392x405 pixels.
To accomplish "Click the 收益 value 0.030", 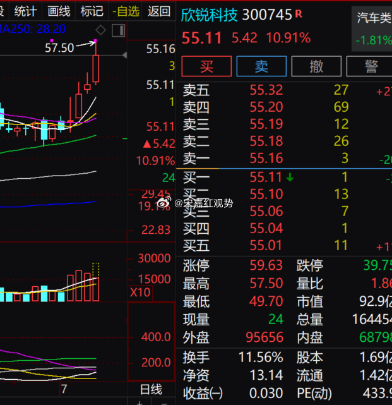I will click(266, 394).
